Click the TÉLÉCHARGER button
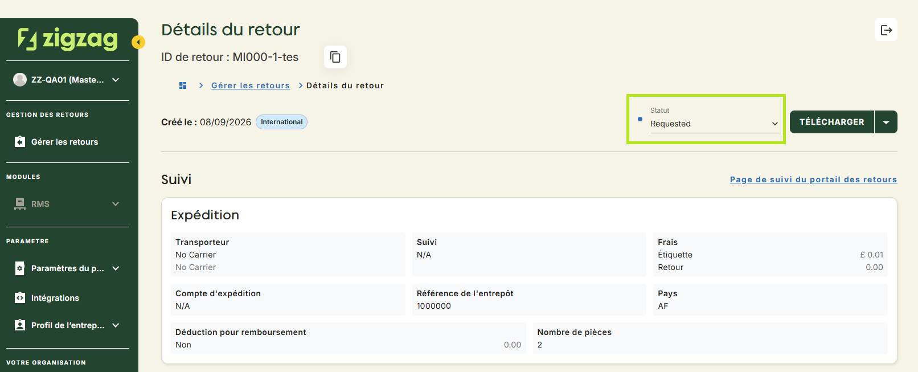Viewport: 918px width, 372px height. (x=832, y=122)
